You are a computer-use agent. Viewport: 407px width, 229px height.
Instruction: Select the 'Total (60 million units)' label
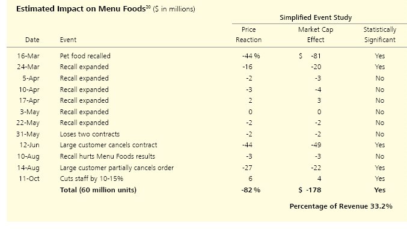98,190
